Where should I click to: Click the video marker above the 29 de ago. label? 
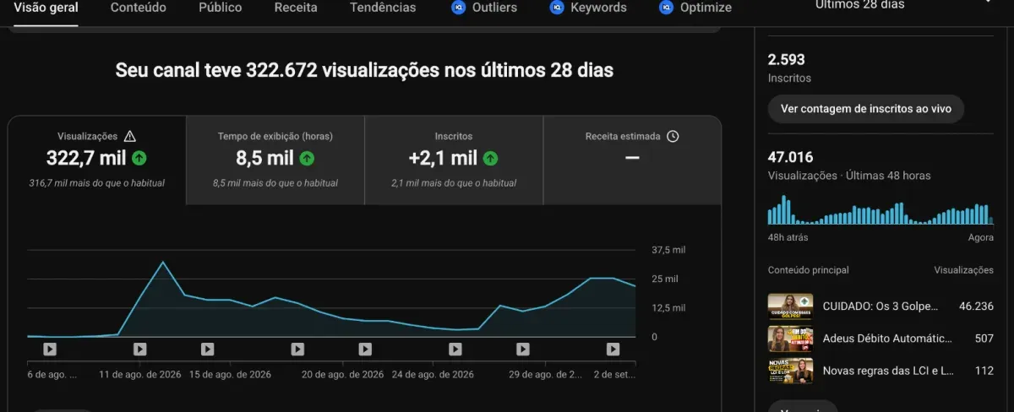click(x=523, y=349)
